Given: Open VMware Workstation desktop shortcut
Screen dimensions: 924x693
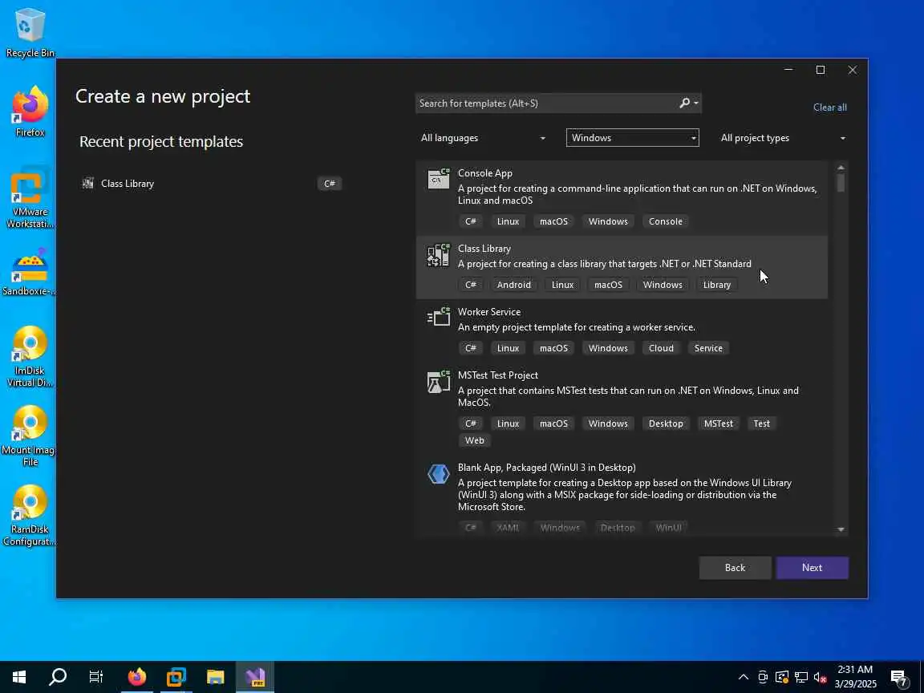Looking at the screenshot, I should pos(30,197).
